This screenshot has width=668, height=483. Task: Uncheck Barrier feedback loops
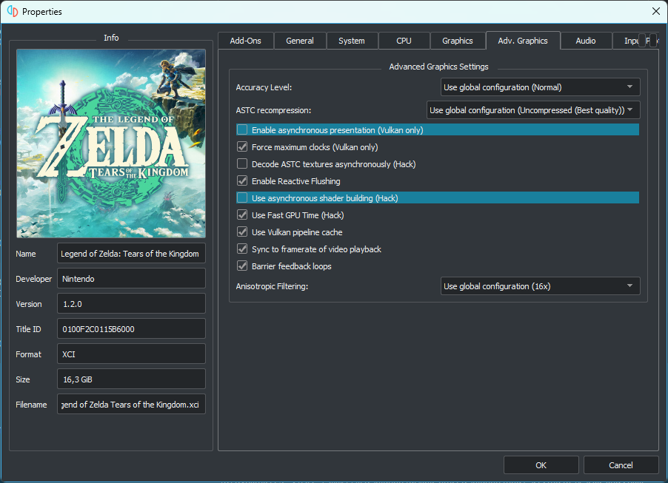tap(242, 266)
